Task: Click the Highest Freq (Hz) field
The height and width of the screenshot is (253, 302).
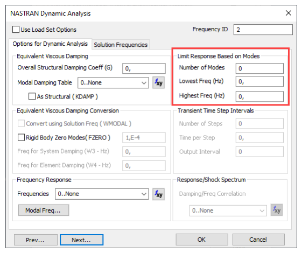Action: point(259,96)
